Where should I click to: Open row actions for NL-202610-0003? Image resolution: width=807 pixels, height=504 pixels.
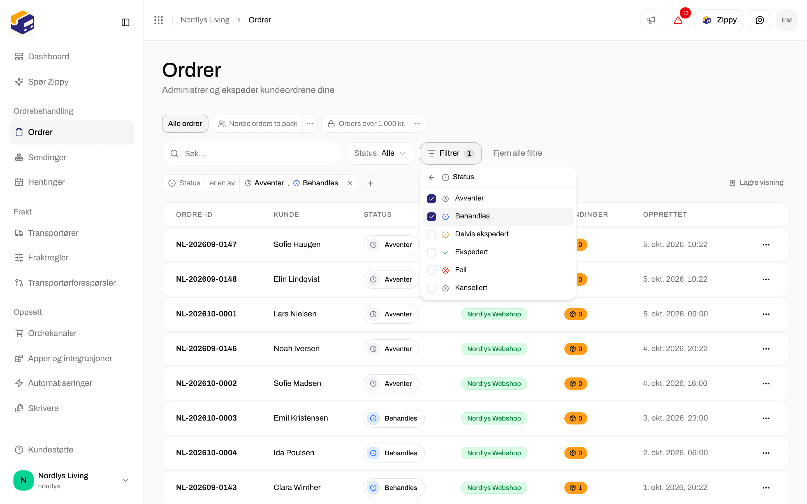[766, 418]
